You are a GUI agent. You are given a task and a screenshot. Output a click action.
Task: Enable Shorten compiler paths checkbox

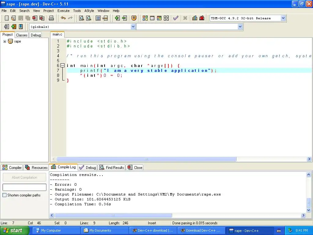point(4,195)
